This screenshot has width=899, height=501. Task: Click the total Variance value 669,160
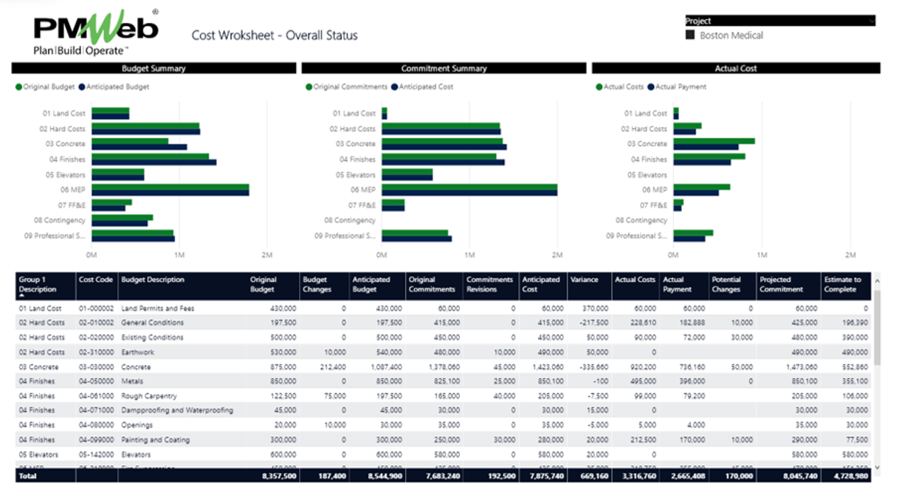(593, 477)
